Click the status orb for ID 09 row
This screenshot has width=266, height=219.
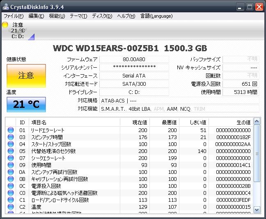pos(11,165)
